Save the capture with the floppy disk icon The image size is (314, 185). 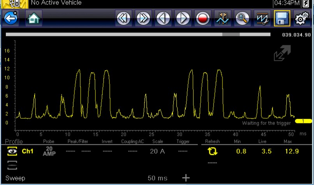click(282, 18)
